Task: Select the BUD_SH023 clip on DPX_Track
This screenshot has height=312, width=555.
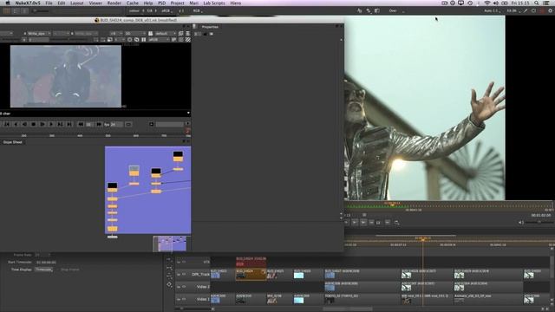Action: coord(223,275)
